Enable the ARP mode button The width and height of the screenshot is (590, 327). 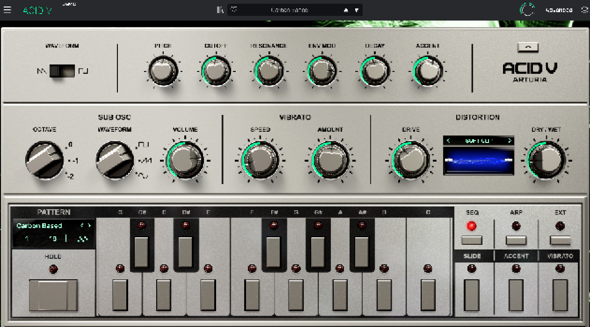(516, 240)
